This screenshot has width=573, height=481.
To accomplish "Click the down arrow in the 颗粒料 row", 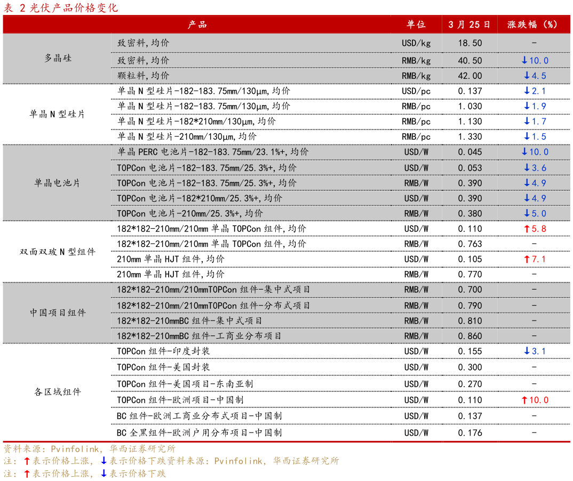I will click(527, 76).
